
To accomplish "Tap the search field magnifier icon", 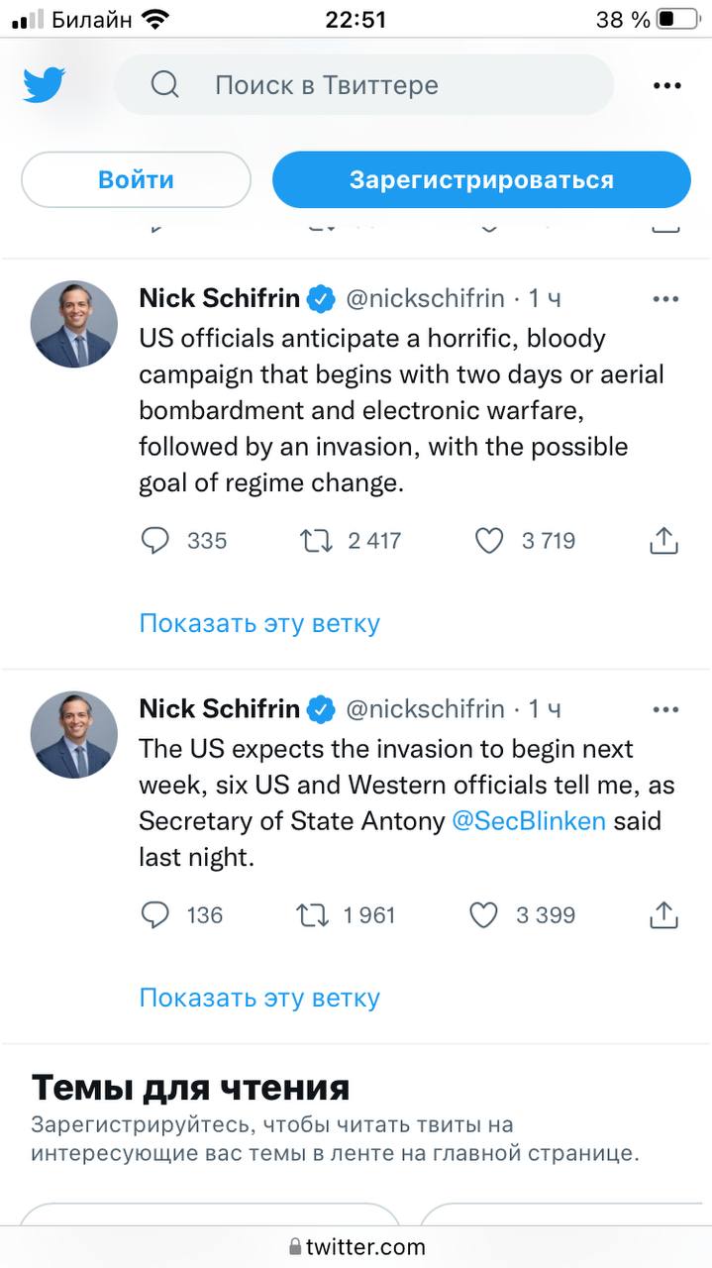I will 164,85.
